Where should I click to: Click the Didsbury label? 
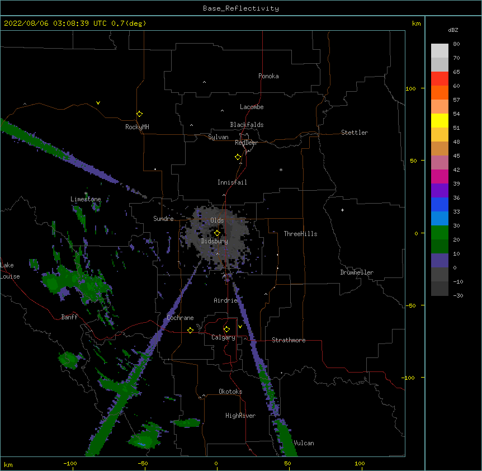(215, 241)
